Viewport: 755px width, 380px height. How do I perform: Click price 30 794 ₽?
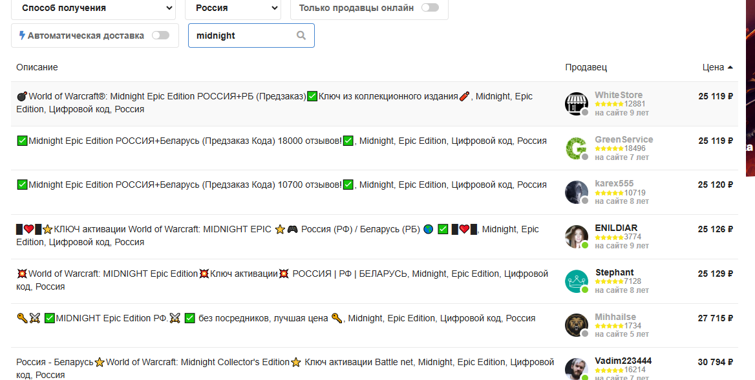pos(716,362)
